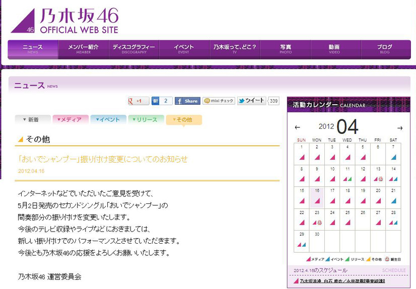Click media marker on April 22
416x289 pixels.
302,223
